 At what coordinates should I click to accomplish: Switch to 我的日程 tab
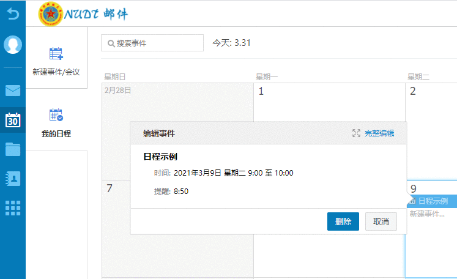click(x=56, y=122)
